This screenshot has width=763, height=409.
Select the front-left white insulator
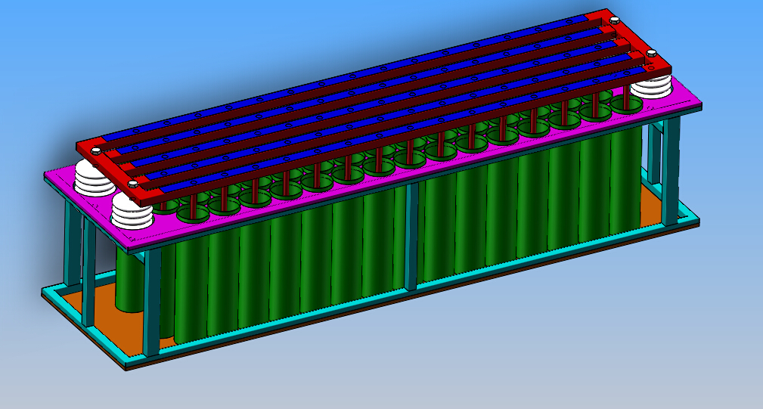133,212
